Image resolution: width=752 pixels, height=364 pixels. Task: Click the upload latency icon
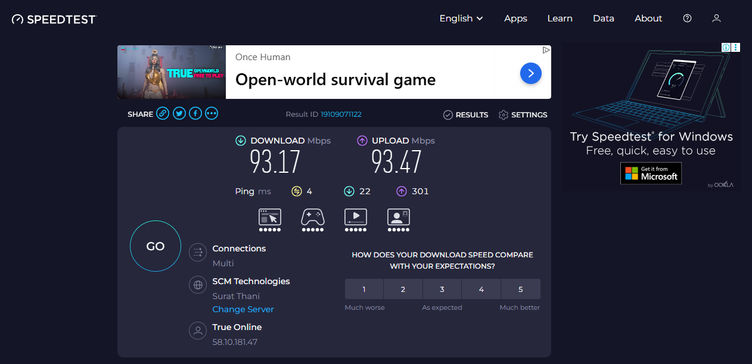[402, 191]
